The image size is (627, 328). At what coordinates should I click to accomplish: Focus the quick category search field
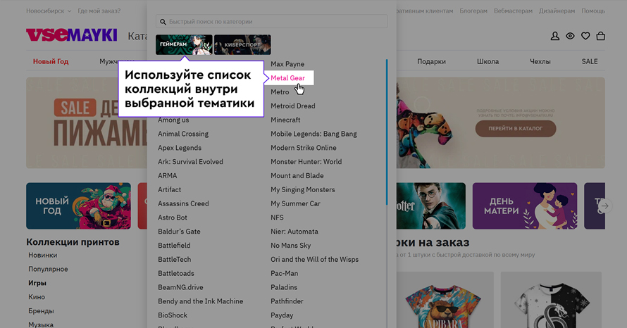click(x=271, y=22)
